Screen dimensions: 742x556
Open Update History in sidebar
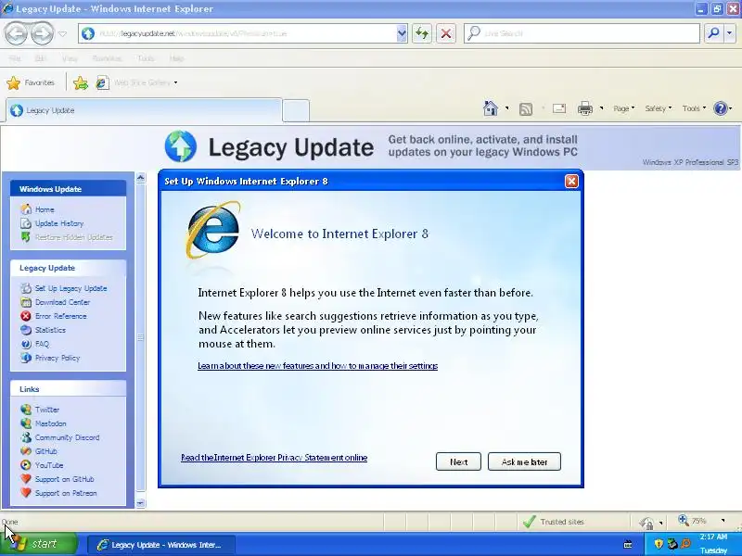59,223
